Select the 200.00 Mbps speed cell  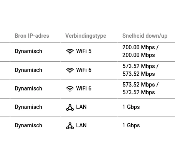[x=140, y=51]
